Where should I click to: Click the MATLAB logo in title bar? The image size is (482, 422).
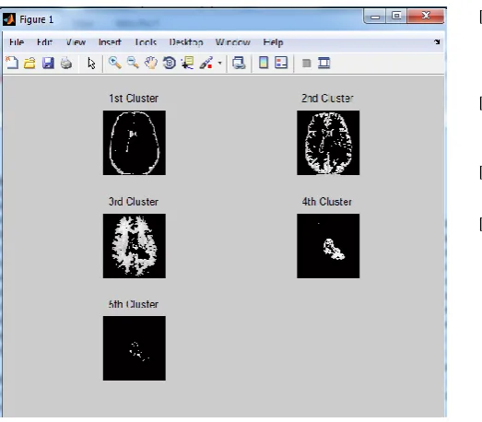pos(9,19)
